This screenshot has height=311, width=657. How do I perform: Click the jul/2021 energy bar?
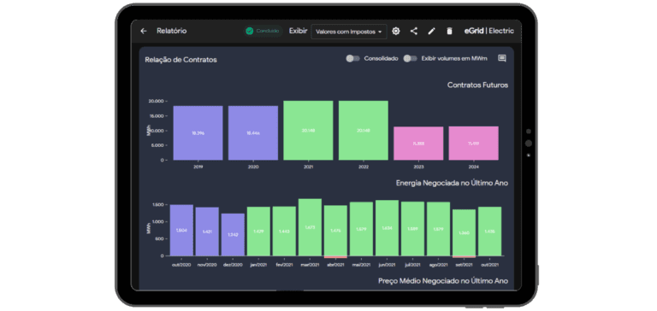coord(412,228)
